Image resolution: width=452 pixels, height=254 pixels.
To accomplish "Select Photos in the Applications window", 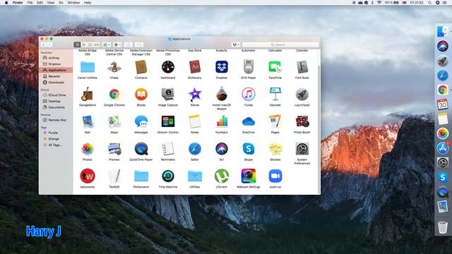I will (x=88, y=149).
